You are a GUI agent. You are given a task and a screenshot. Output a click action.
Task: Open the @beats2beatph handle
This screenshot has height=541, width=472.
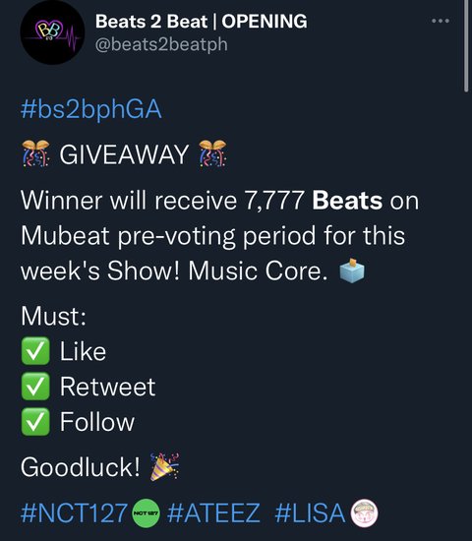coord(161,45)
